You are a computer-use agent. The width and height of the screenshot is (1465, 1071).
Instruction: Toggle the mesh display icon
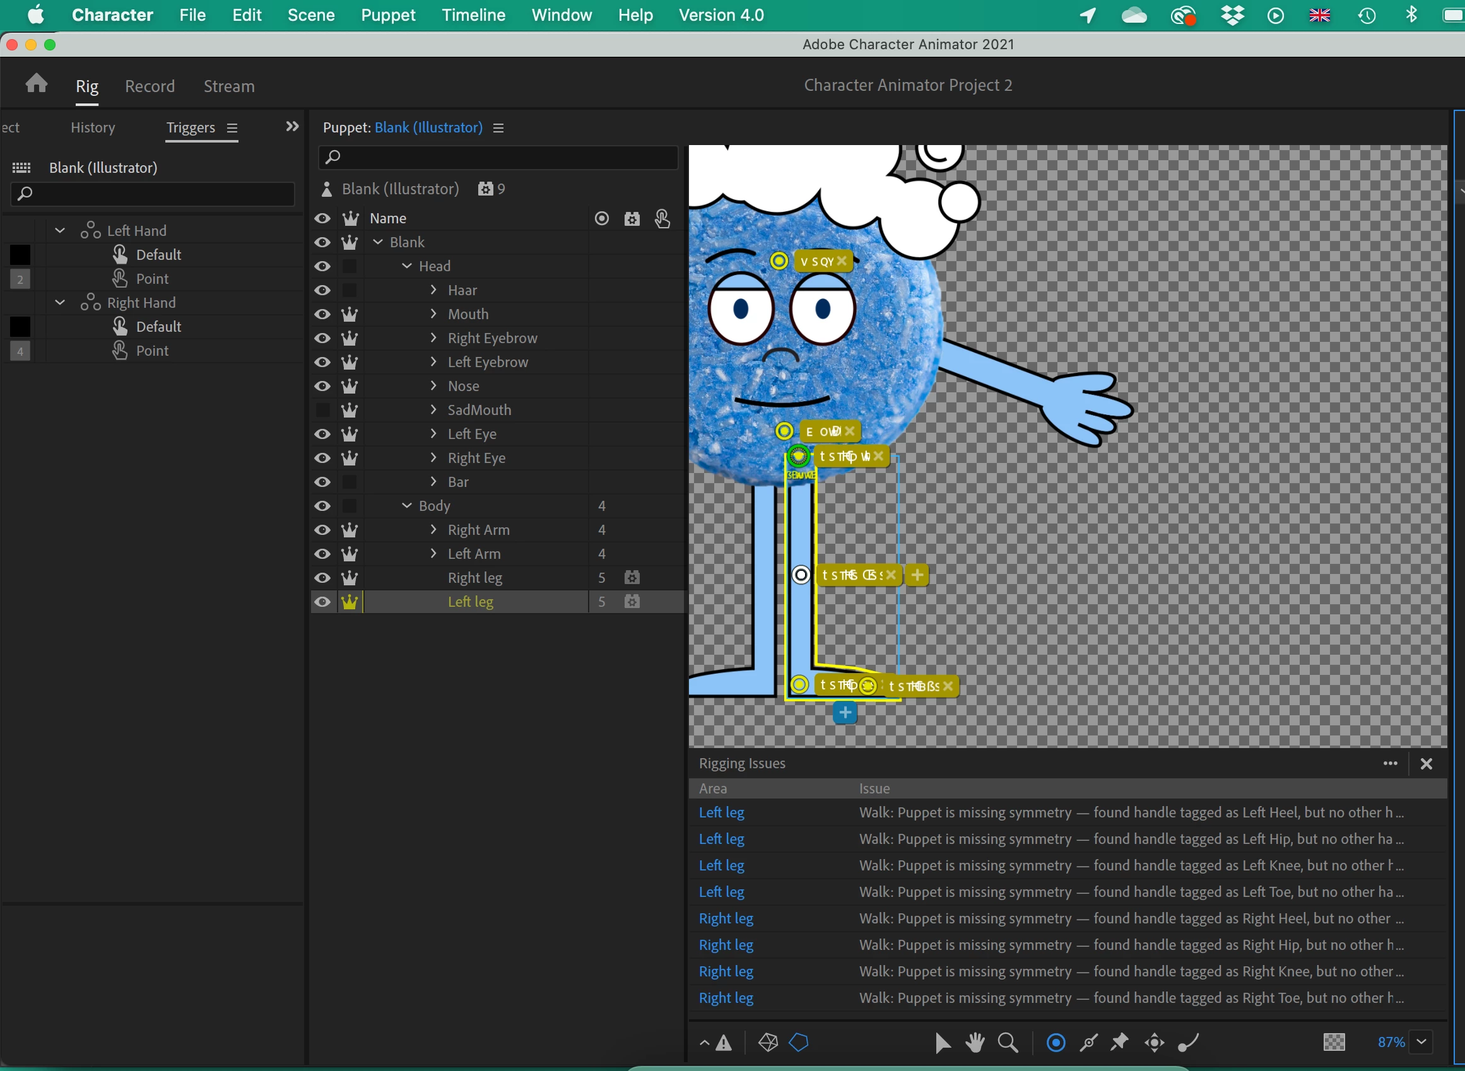point(768,1043)
